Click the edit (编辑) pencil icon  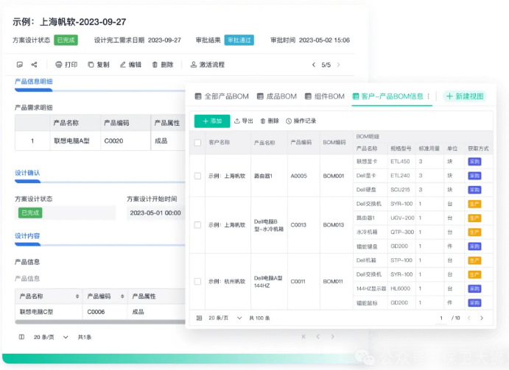122,65
